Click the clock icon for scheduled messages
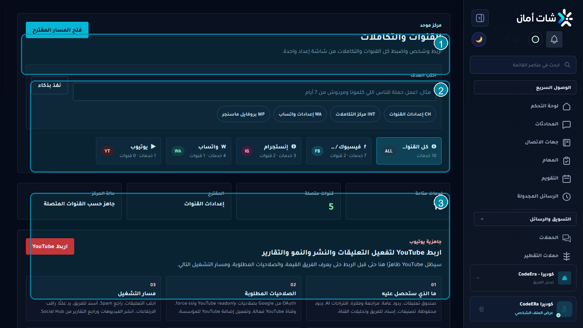The image size is (583, 328). point(567,196)
